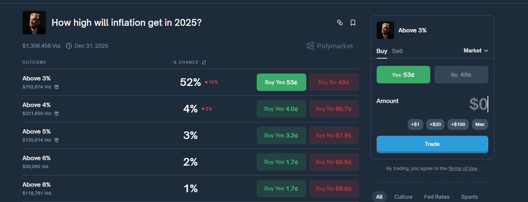The width and height of the screenshot is (528, 202).
Task: Click the clock icon beside Dec 31, 2025
Action: 69,46
